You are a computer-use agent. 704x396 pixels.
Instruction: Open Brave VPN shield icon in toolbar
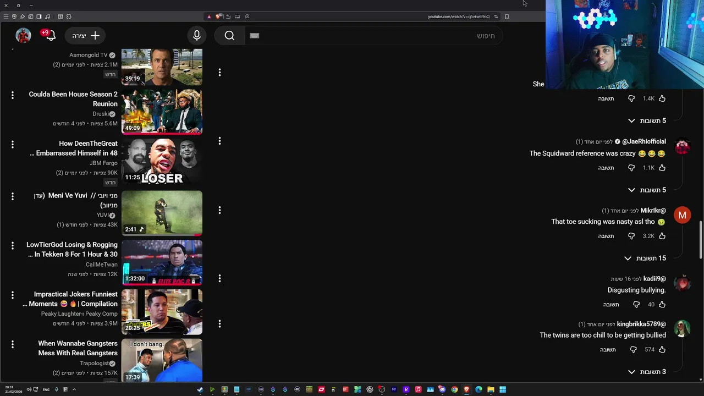point(14,16)
